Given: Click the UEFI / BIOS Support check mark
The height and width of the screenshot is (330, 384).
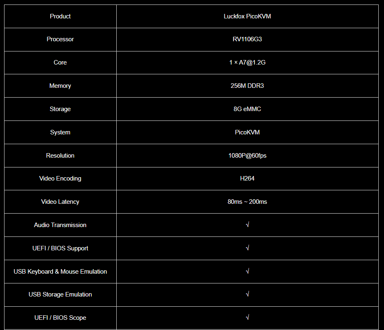Looking at the screenshot, I should pos(248,248).
